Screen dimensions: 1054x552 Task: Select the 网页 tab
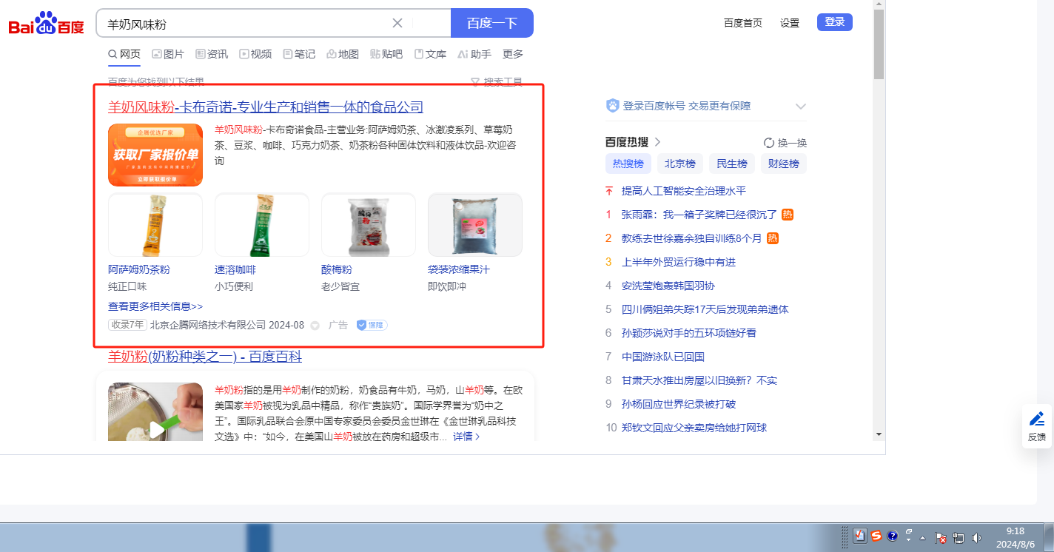pyautogui.click(x=124, y=54)
